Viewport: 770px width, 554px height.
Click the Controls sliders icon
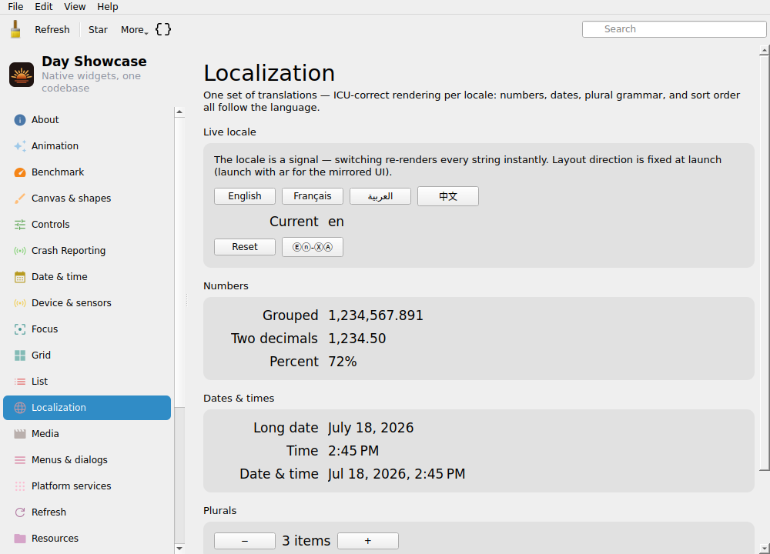(x=20, y=224)
